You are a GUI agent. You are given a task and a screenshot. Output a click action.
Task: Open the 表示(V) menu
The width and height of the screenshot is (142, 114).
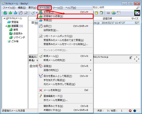point(32,8)
